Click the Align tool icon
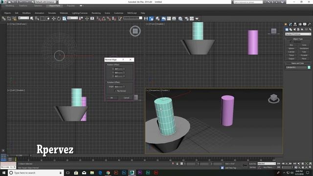The width and height of the screenshot is (313, 176). (x=151, y=19)
